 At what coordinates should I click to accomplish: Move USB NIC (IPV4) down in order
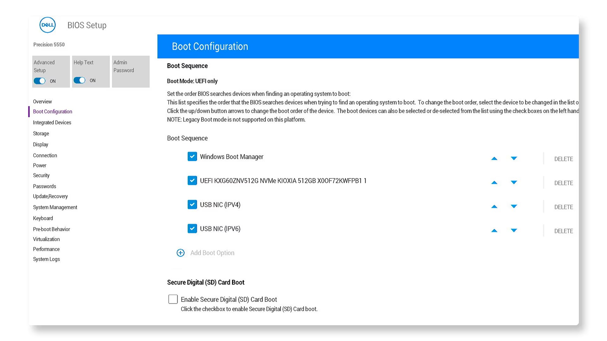(x=514, y=206)
